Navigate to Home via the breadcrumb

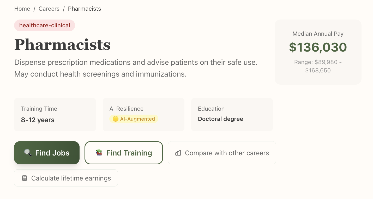(x=22, y=9)
